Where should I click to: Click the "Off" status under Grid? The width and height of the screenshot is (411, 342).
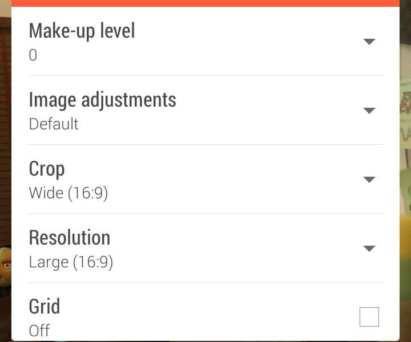pyautogui.click(x=39, y=331)
